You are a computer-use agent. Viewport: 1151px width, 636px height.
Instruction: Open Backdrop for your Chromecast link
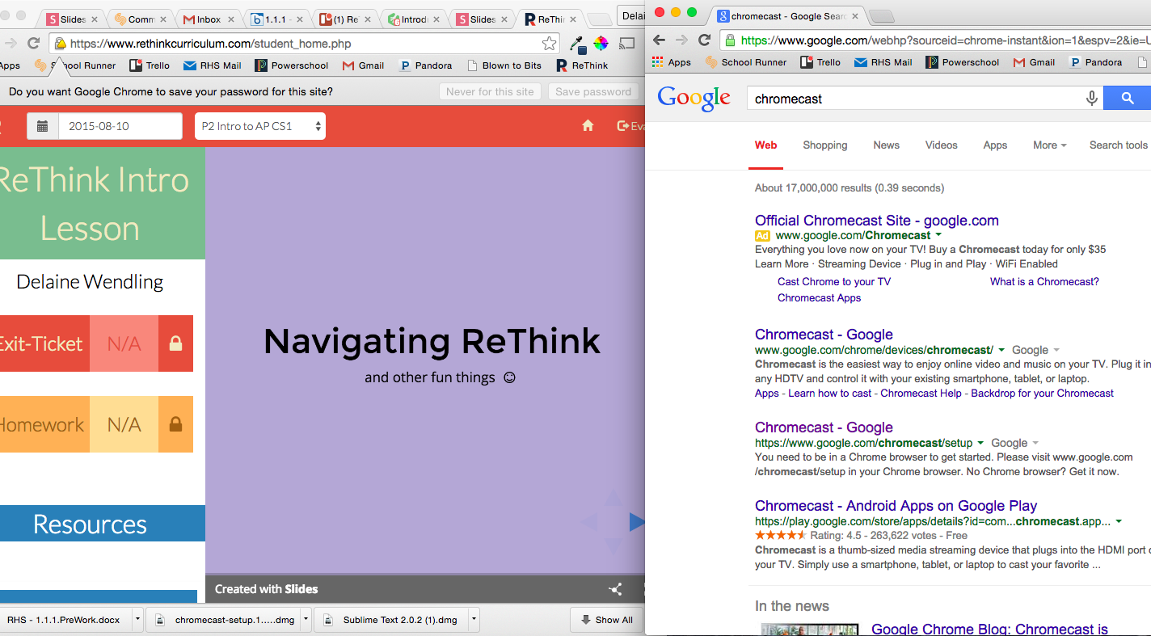click(1042, 394)
